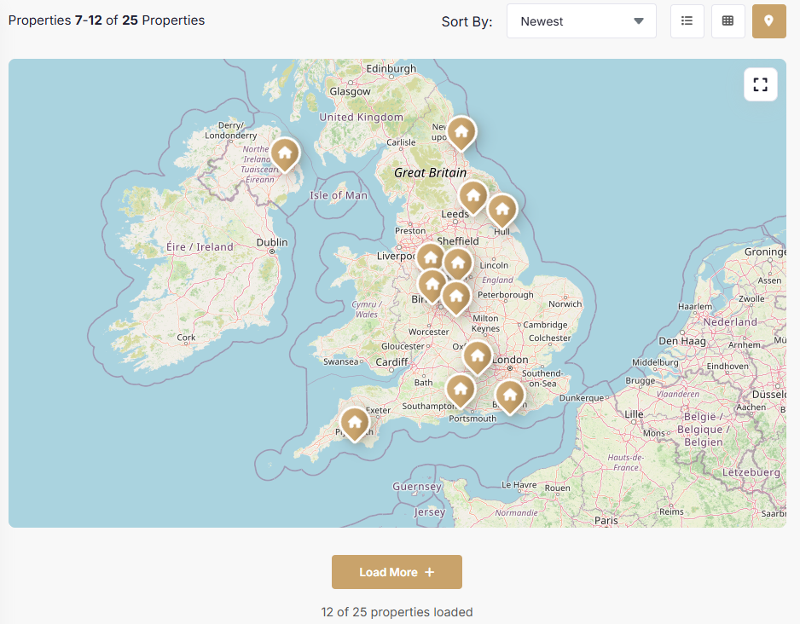This screenshot has width=800, height=624.
Task: Click property marker near Newcastle
Action: click(461, 134)
